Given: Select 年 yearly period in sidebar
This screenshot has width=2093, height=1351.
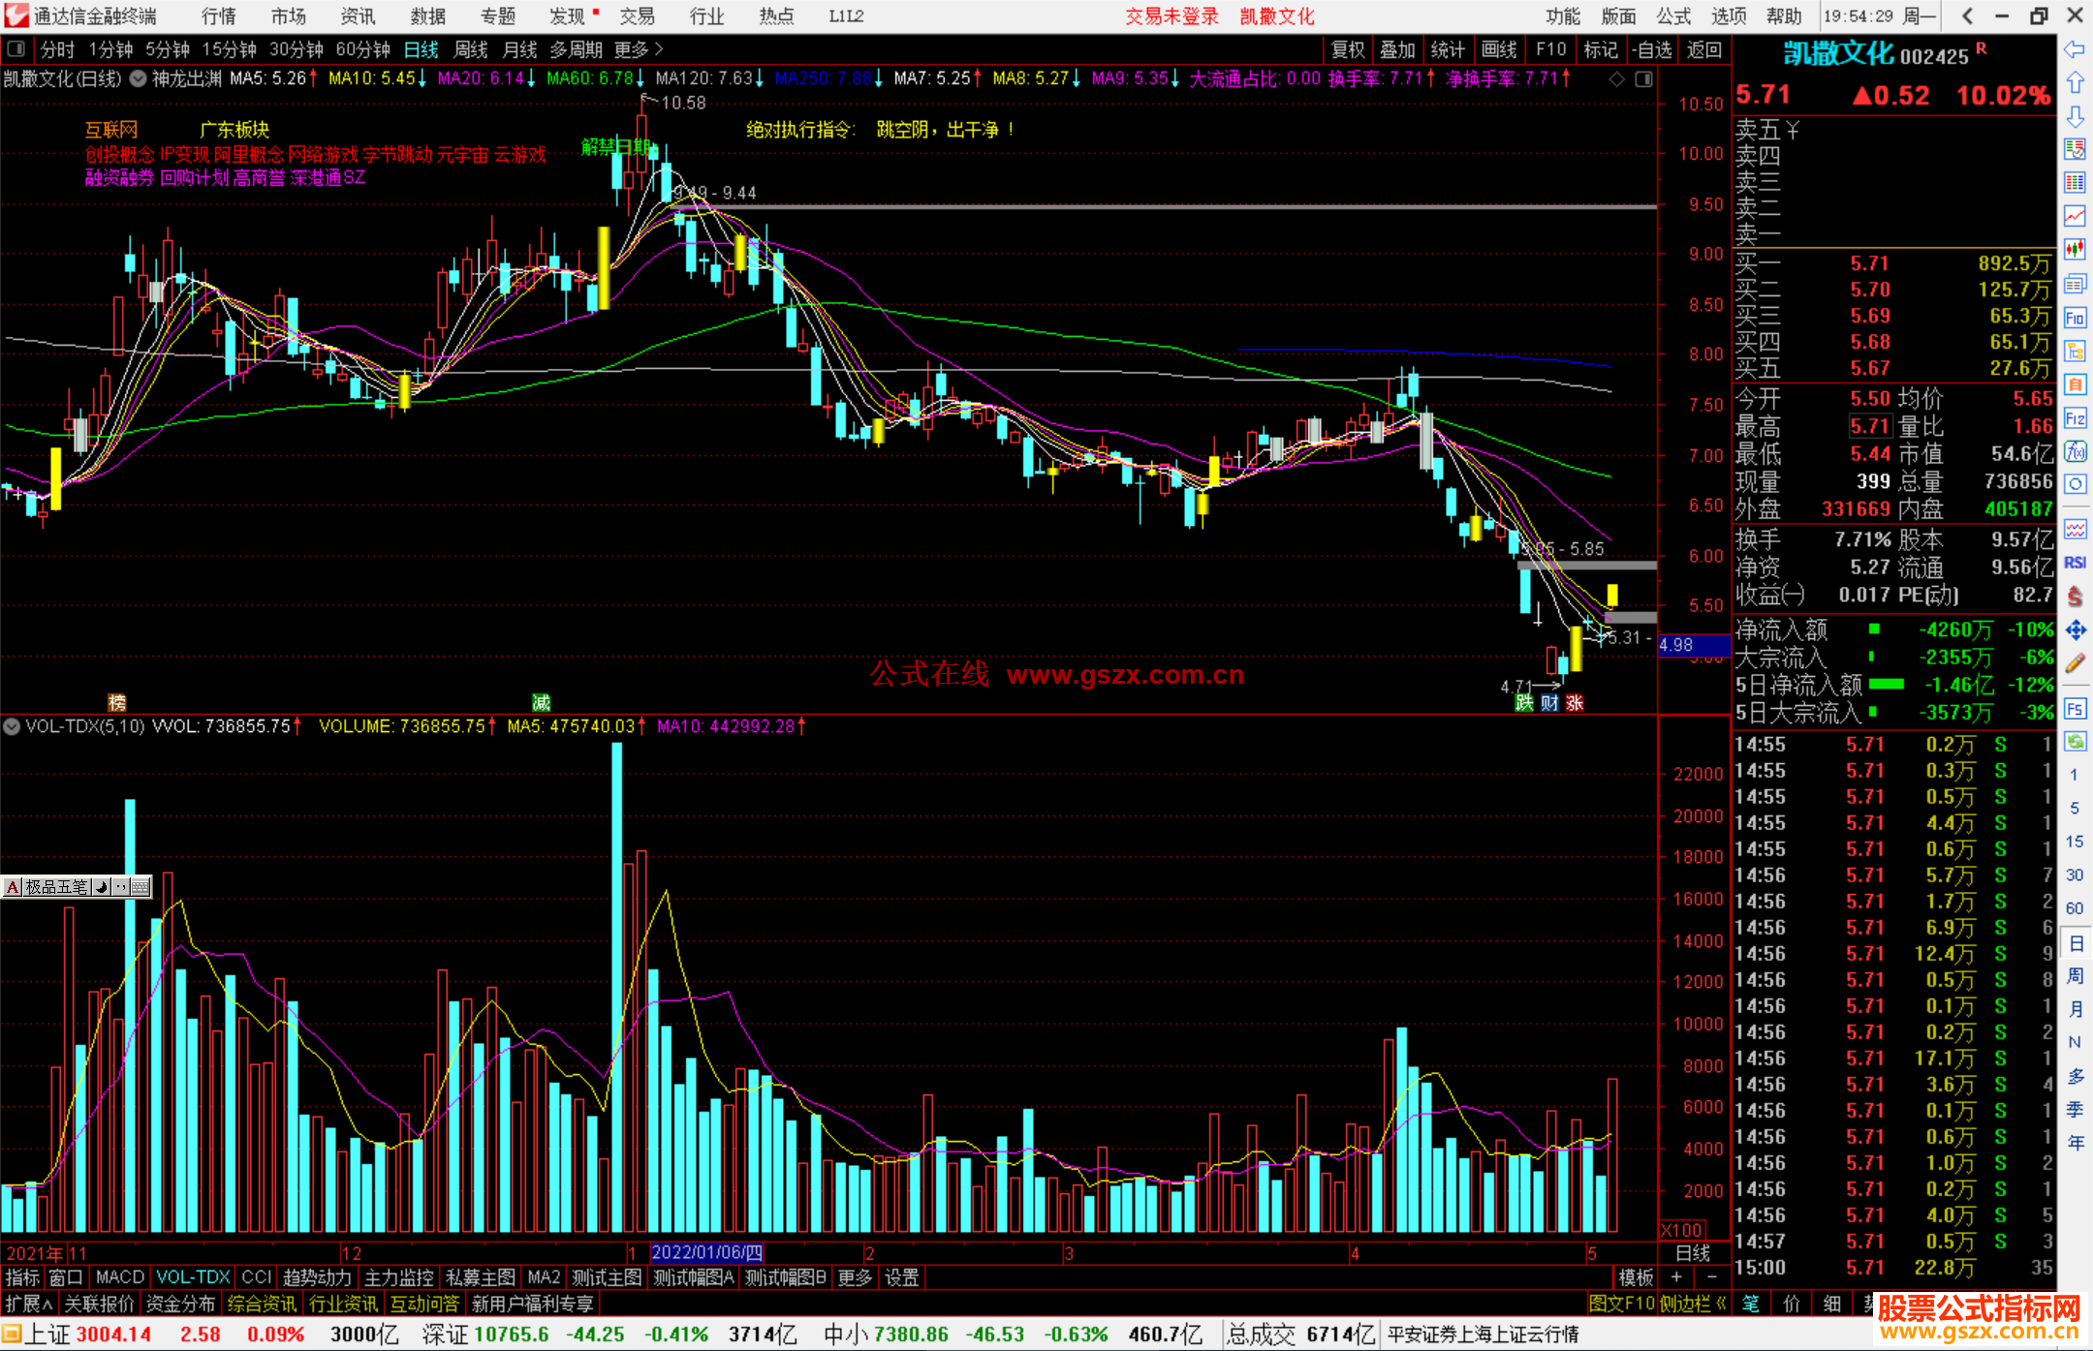Looking at the screenshot, I should pos(2075,1143).
